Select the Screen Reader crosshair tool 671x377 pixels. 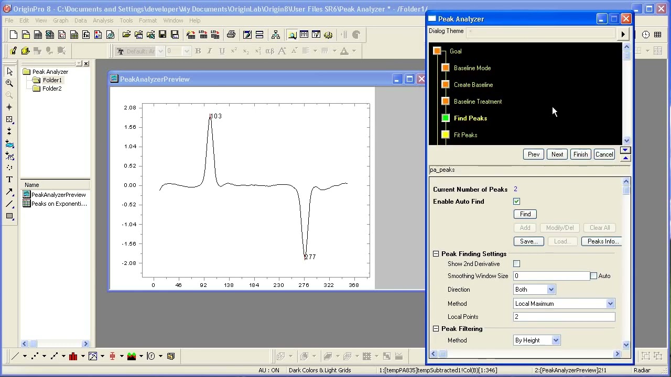coord(9,107)
